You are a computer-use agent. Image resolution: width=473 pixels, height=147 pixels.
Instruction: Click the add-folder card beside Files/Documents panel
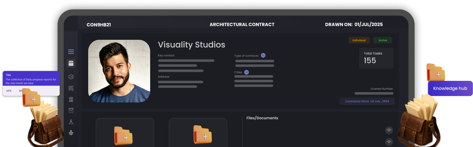tap(198, 133)
